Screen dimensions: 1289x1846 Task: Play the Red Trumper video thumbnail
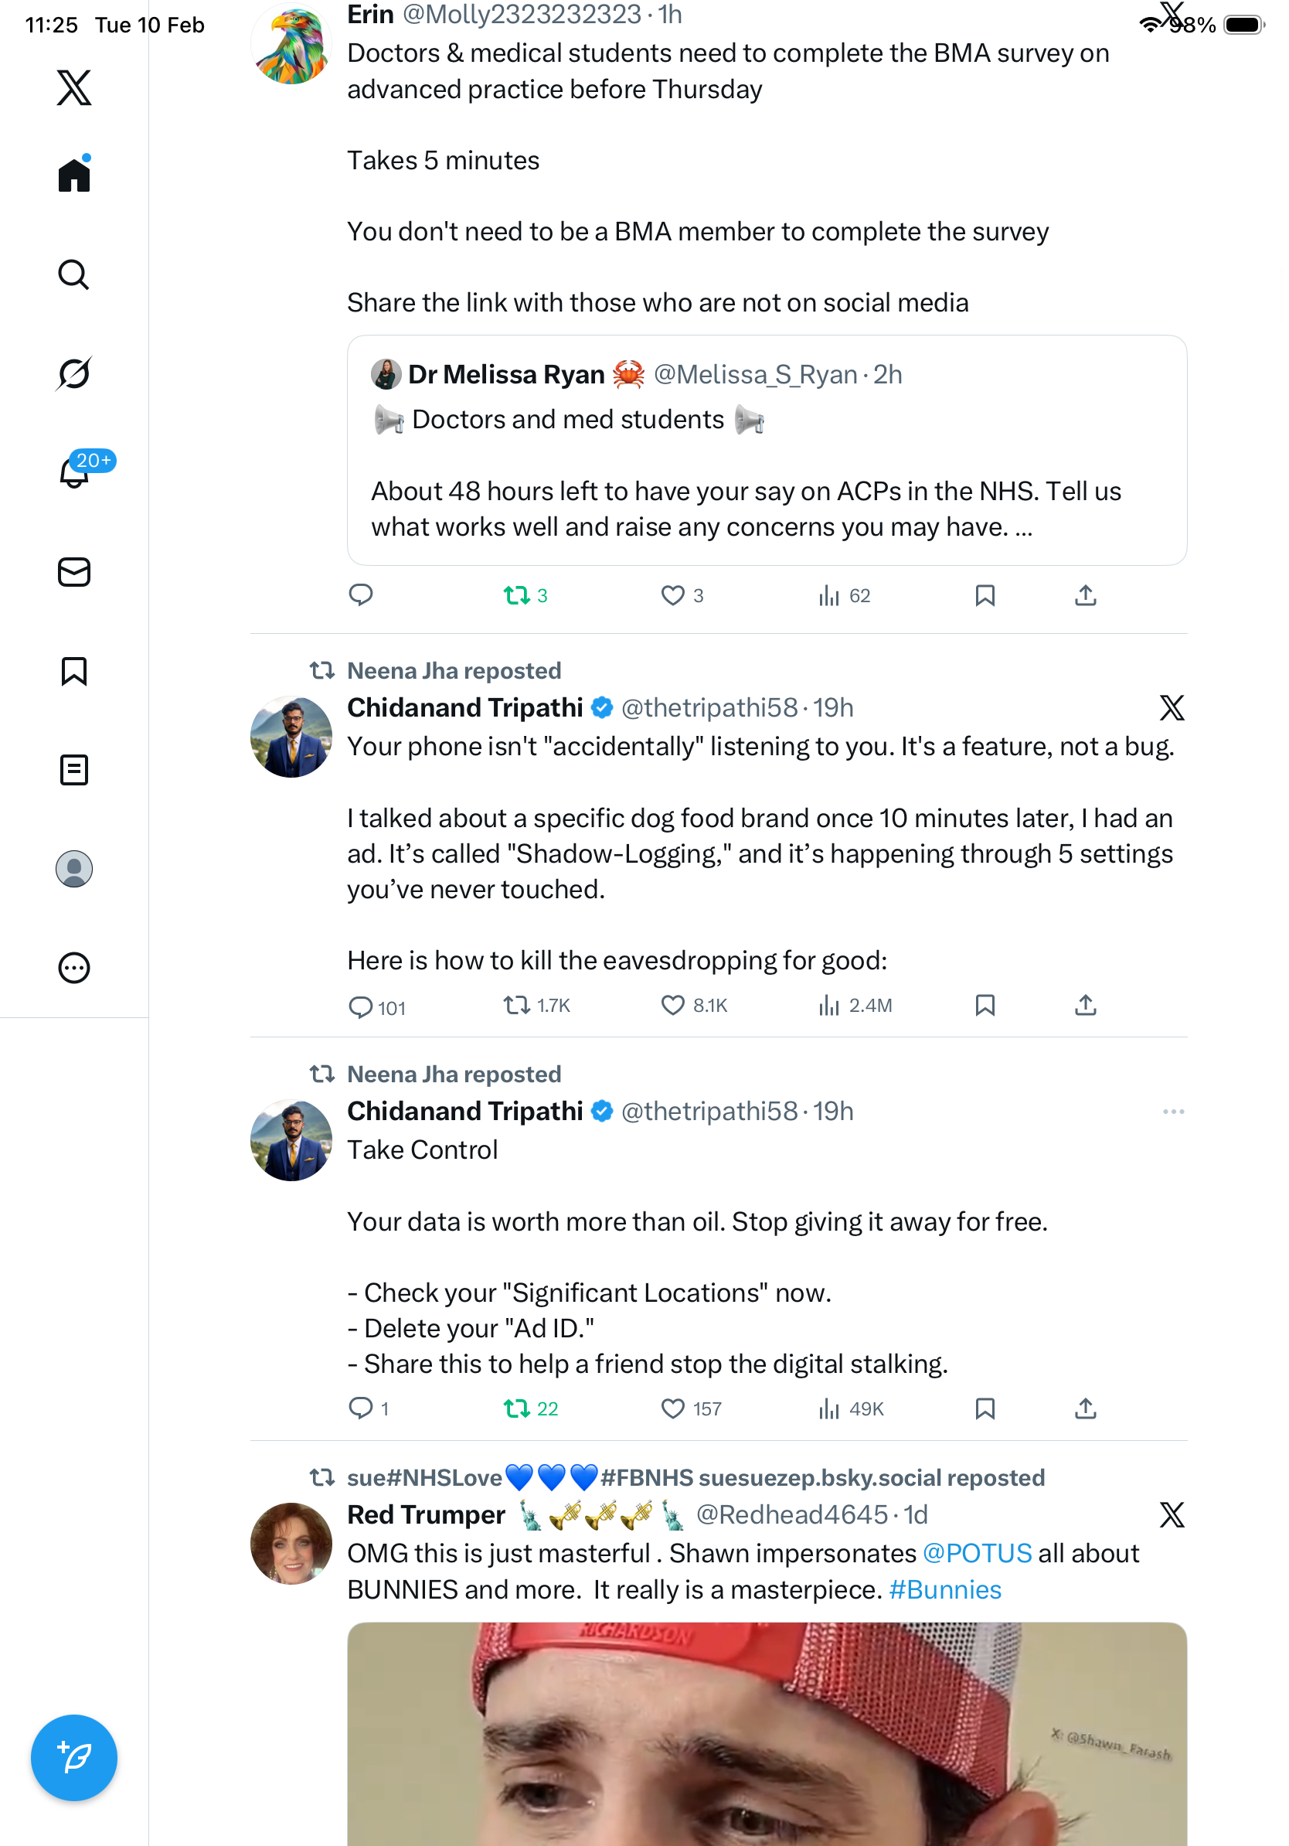[766, 1737]
